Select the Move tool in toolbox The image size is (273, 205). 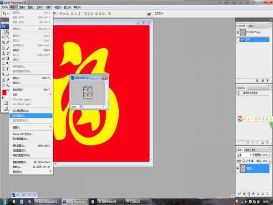[8, 32]
